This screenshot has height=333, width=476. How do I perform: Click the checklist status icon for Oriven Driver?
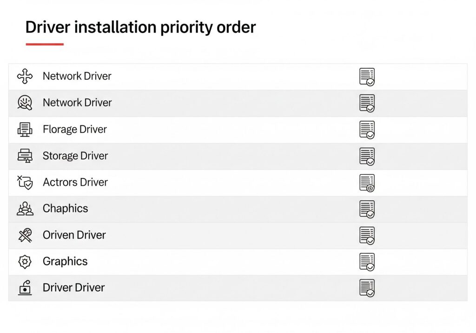pos(367,235)
